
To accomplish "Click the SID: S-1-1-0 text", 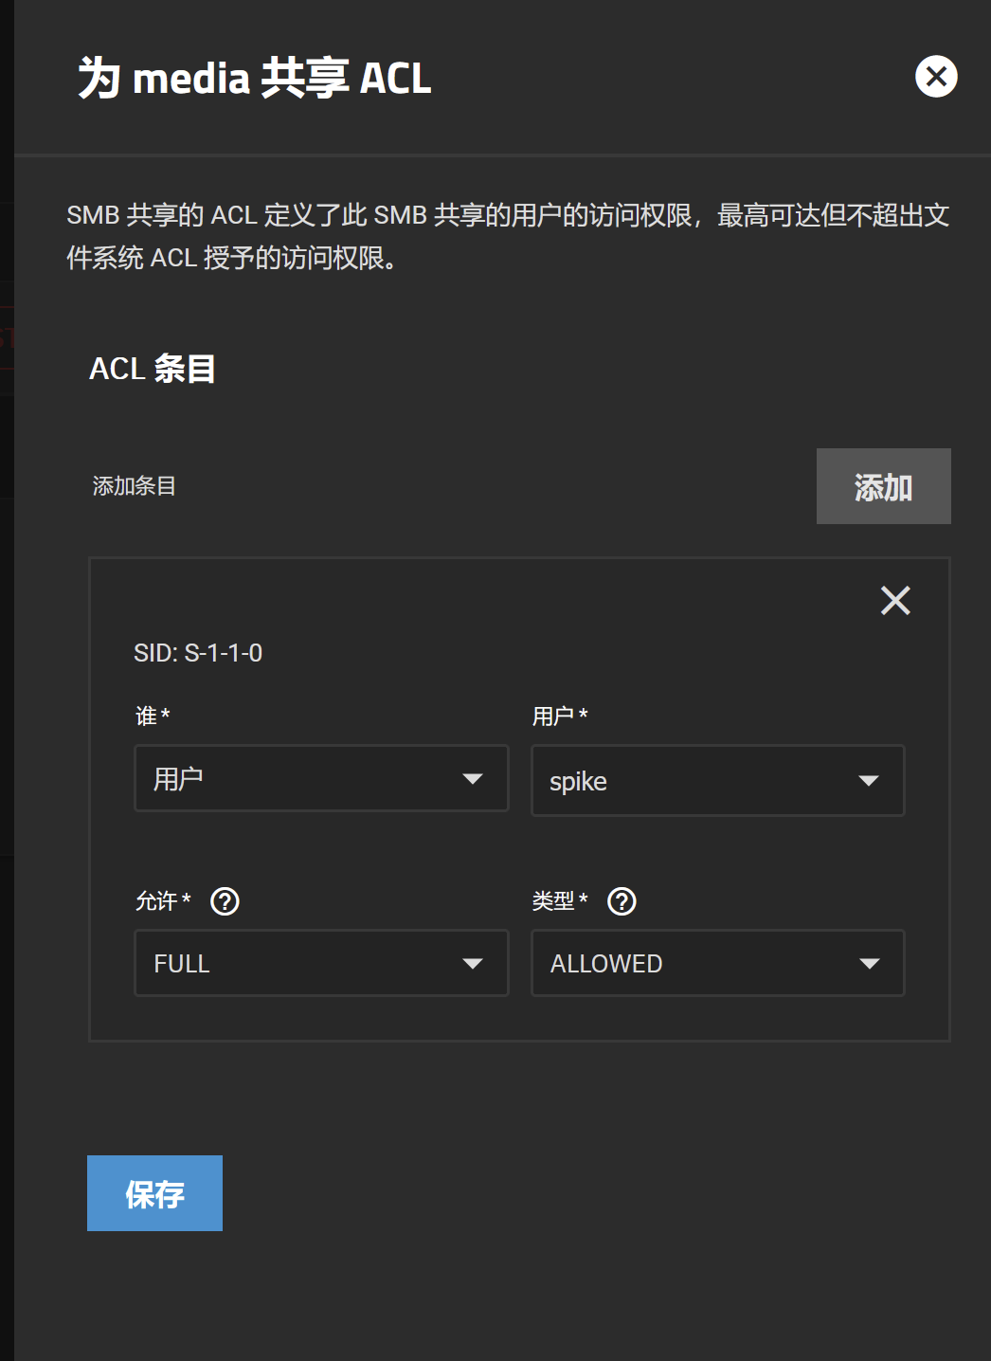I will point(198,653).
